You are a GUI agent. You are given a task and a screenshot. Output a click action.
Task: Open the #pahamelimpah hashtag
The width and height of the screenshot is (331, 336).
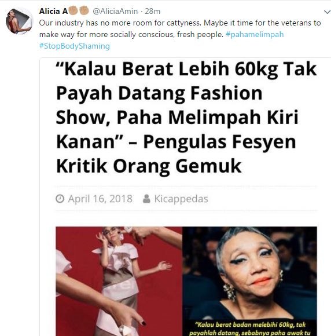click(255, 34)
